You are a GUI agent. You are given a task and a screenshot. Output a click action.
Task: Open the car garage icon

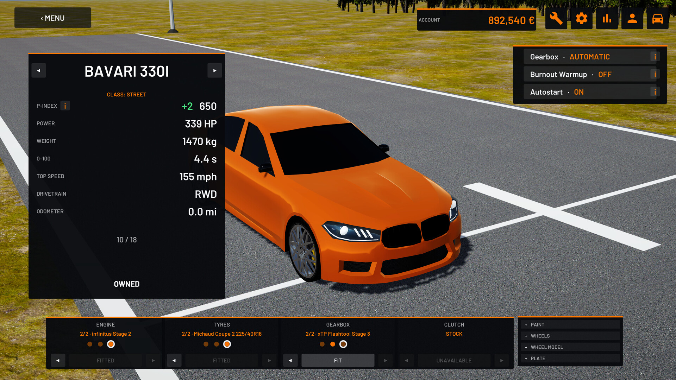[x=657, y=18]
